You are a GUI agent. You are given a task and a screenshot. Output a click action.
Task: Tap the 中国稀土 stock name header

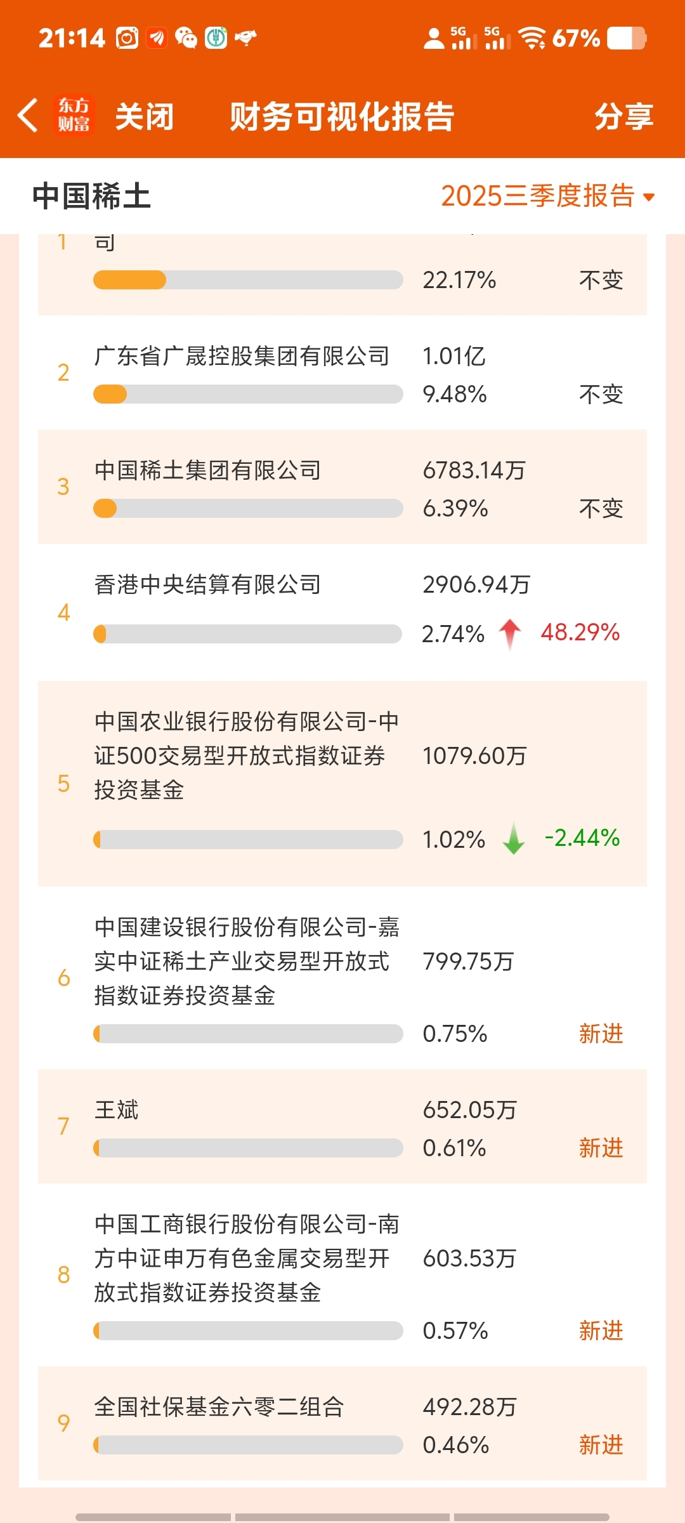(91, 196)
